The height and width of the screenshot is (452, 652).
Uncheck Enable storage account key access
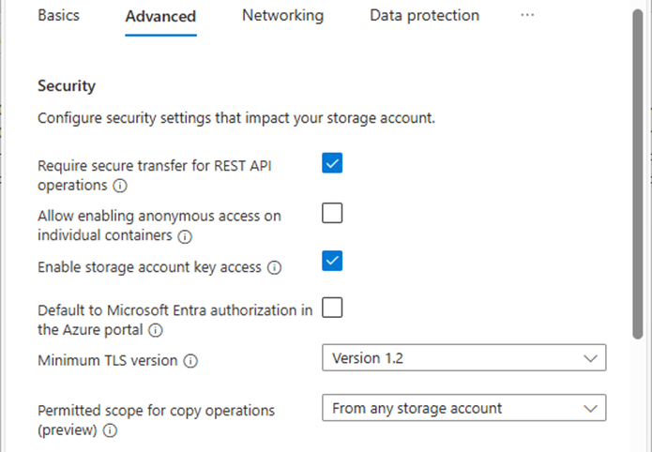(332, 261)
